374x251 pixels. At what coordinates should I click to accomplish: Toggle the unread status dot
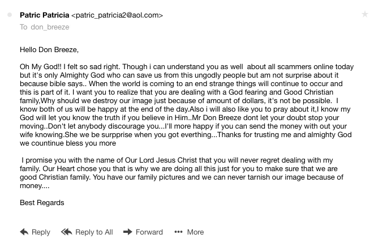10,15
